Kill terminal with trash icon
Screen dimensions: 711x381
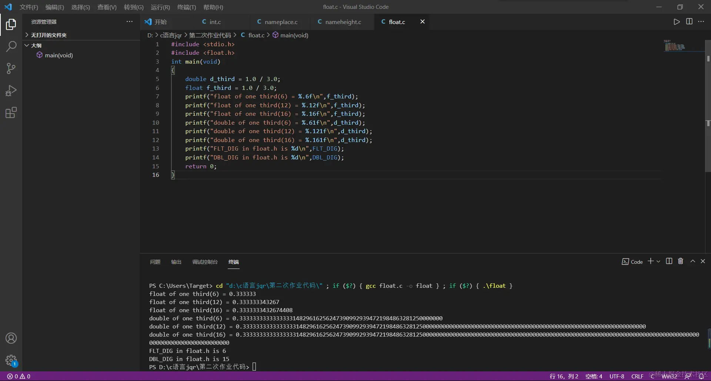pos(681,261)
